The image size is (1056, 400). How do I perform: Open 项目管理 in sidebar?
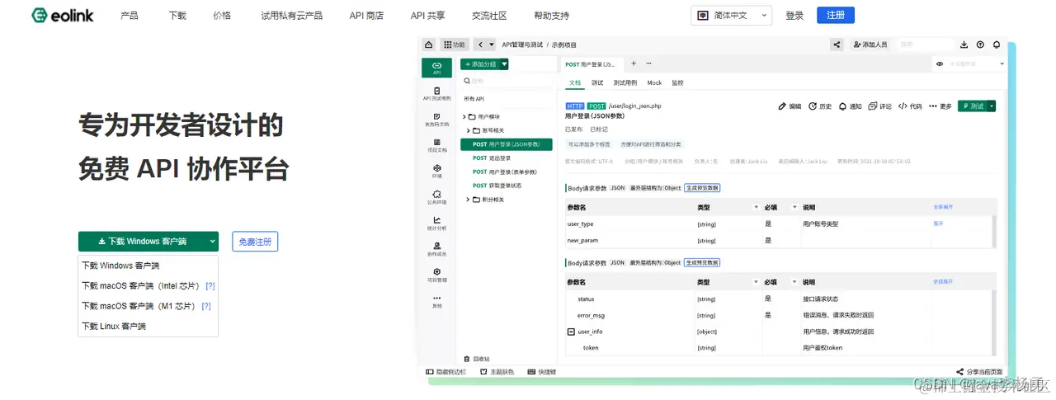pos(436,275)
